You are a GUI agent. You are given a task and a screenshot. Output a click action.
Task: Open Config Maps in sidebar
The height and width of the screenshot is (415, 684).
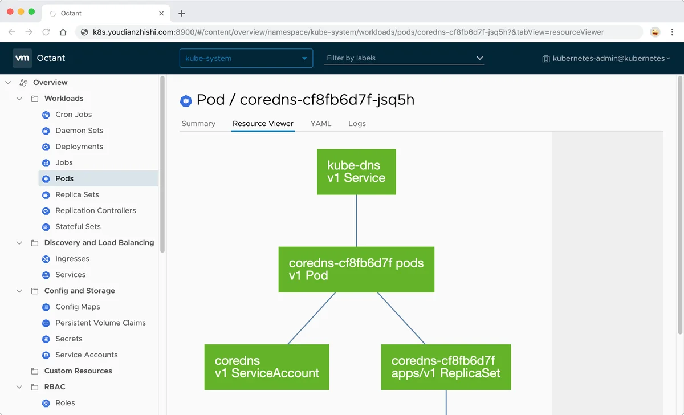[x=78, y=307]
